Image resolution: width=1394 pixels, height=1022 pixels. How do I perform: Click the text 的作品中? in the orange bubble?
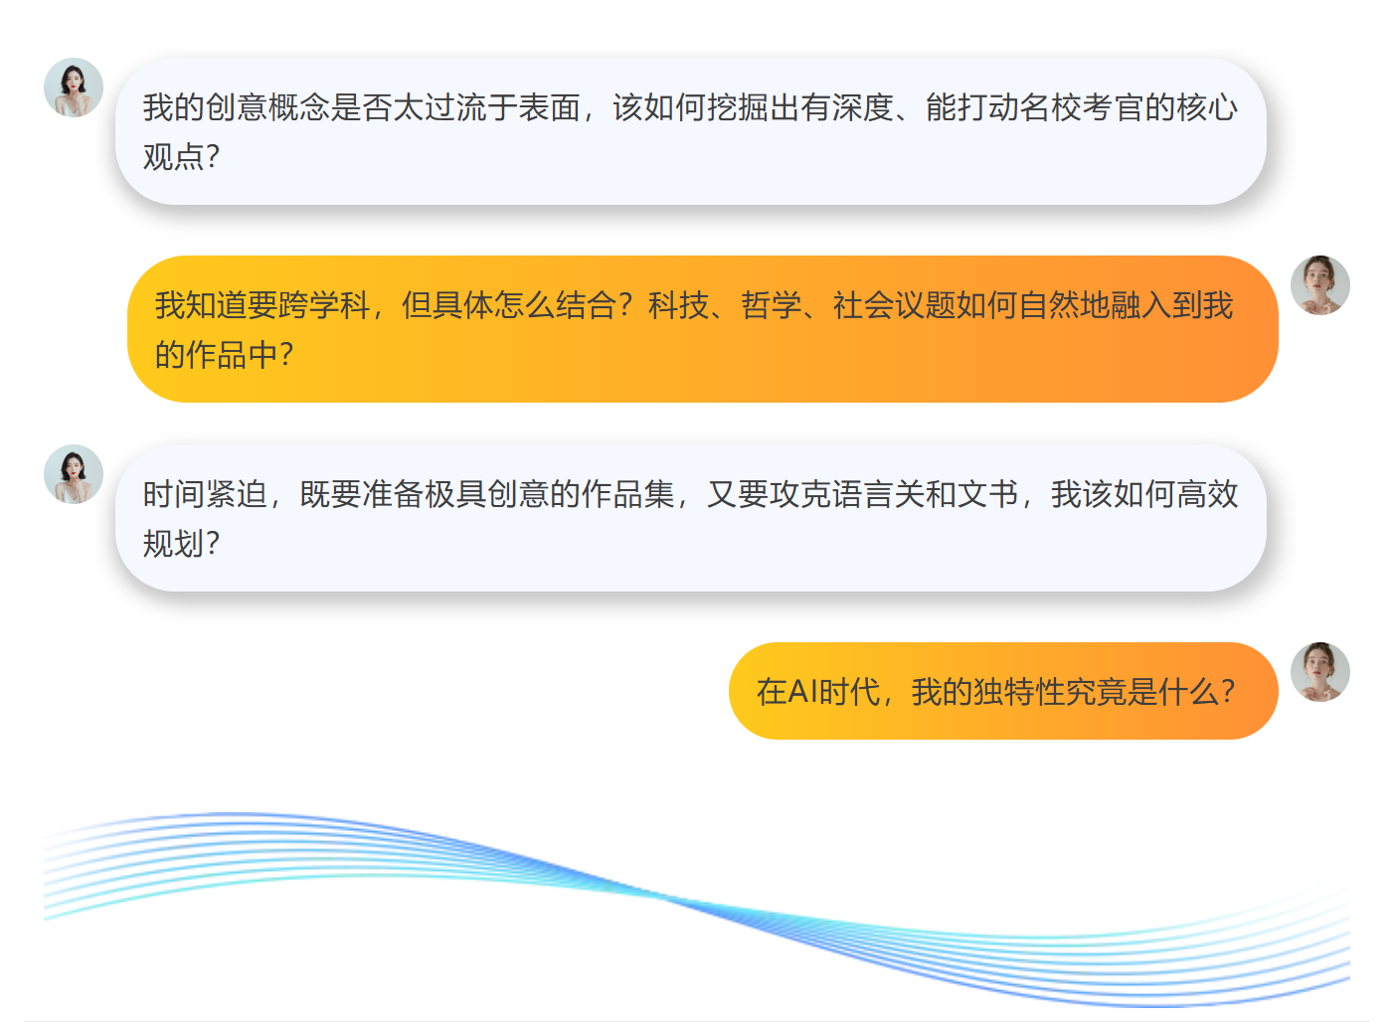pos(224,355)
